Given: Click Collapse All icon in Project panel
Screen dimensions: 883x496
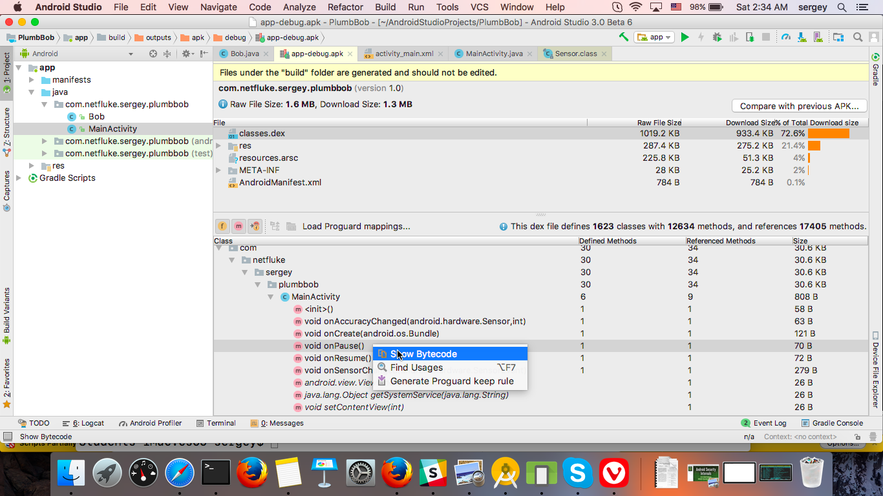Looking at the screenshot, I should pos(167,54).
